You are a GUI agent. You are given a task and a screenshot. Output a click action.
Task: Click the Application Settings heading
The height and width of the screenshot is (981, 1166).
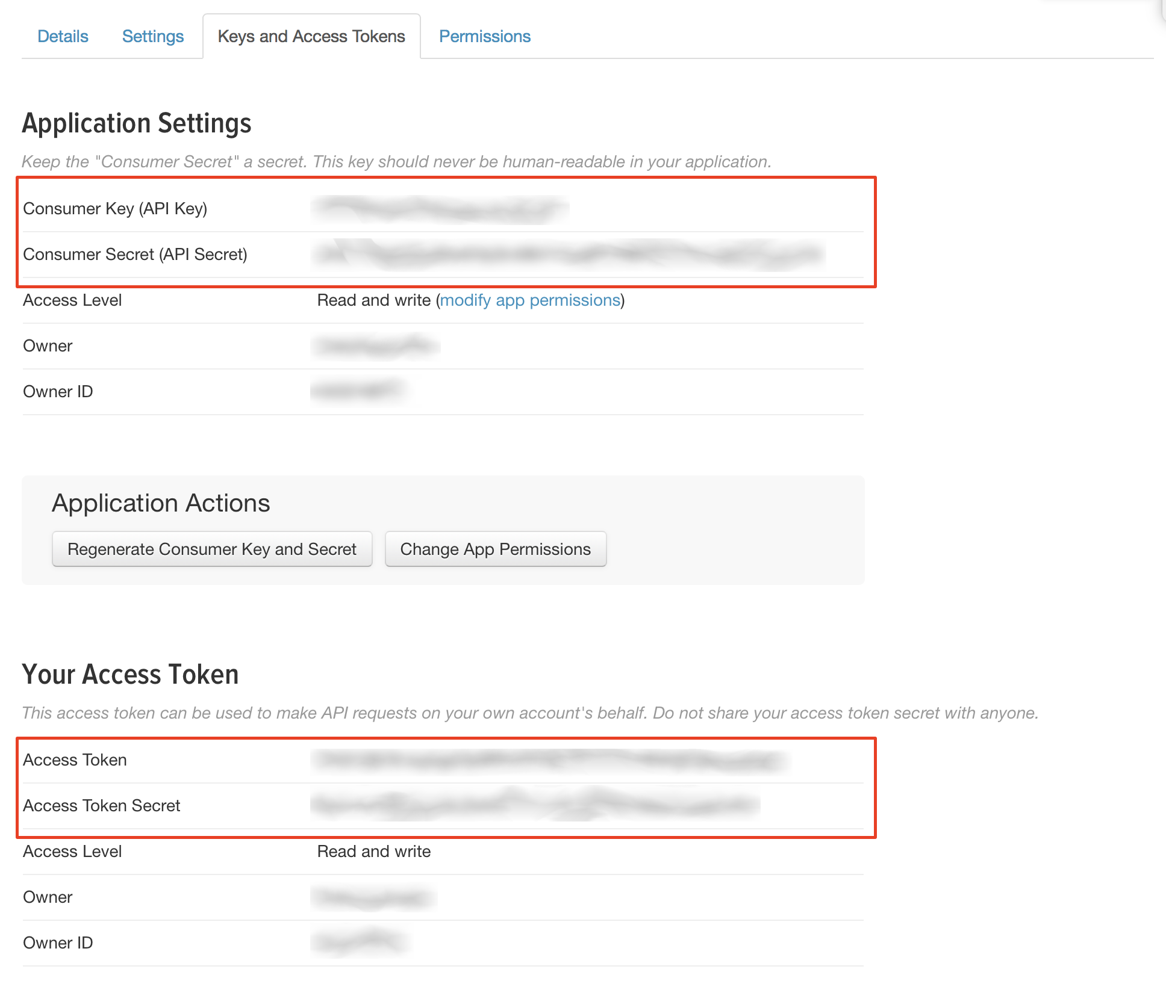point(137,123)
